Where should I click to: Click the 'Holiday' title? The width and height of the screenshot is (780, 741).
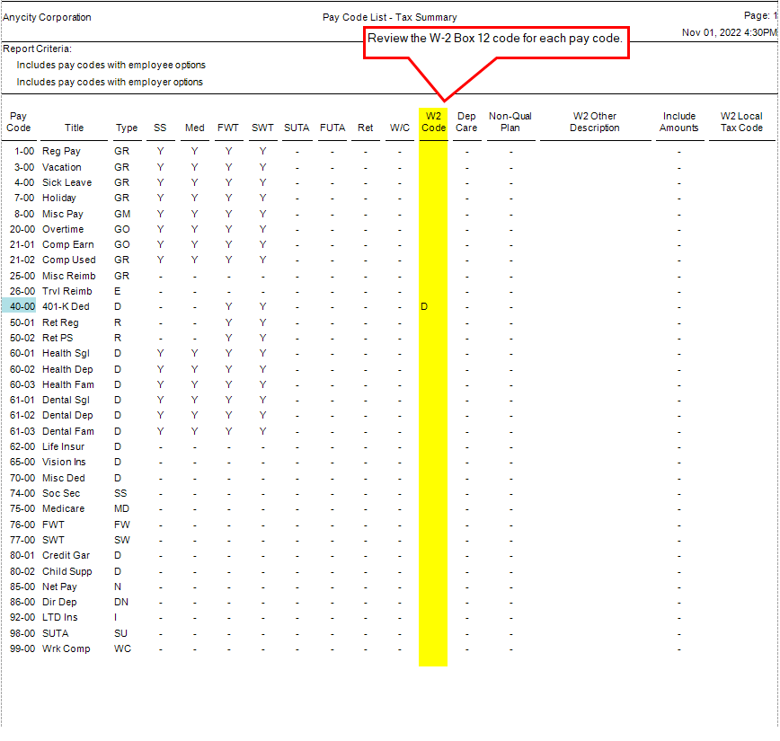point(59,198)
